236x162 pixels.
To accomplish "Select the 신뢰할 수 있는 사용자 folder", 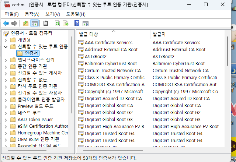I will (x=40, y=93).
